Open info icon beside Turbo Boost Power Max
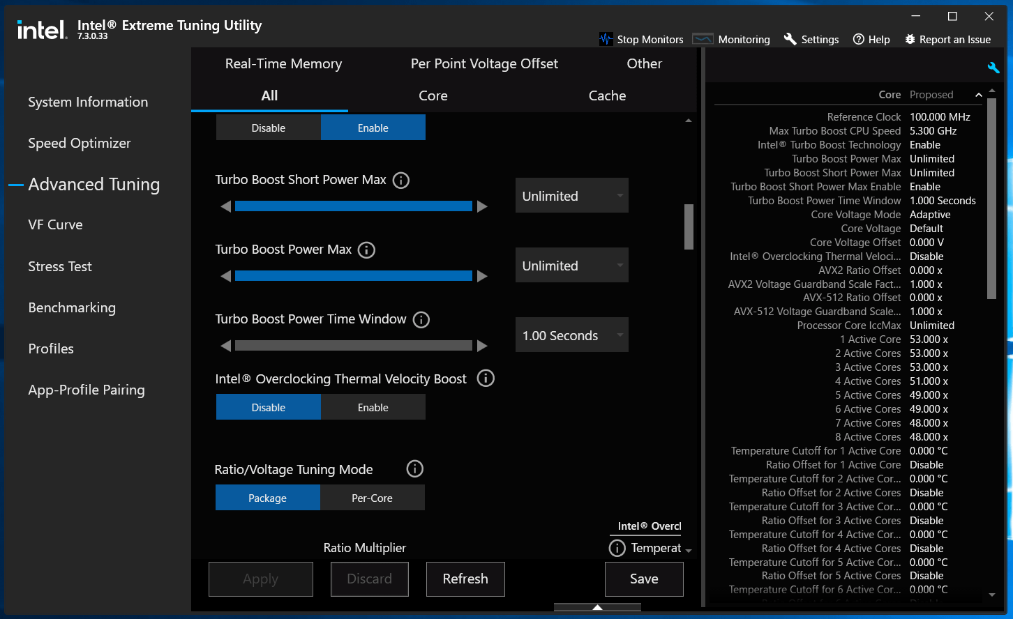This screenshot has height=619, width=1013. [x=366, y=250]
